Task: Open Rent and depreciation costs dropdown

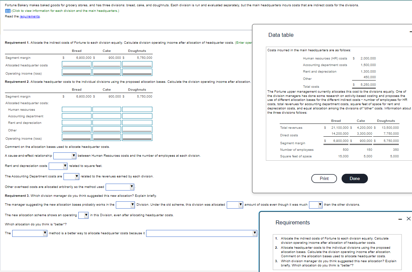Action: click(x=58, y=166)
